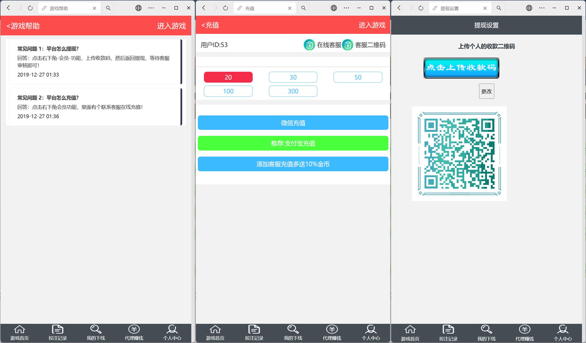Click globe icon in 提现设置 window
The height and width of the screenshot is (343, 586).
coord(529,8)
